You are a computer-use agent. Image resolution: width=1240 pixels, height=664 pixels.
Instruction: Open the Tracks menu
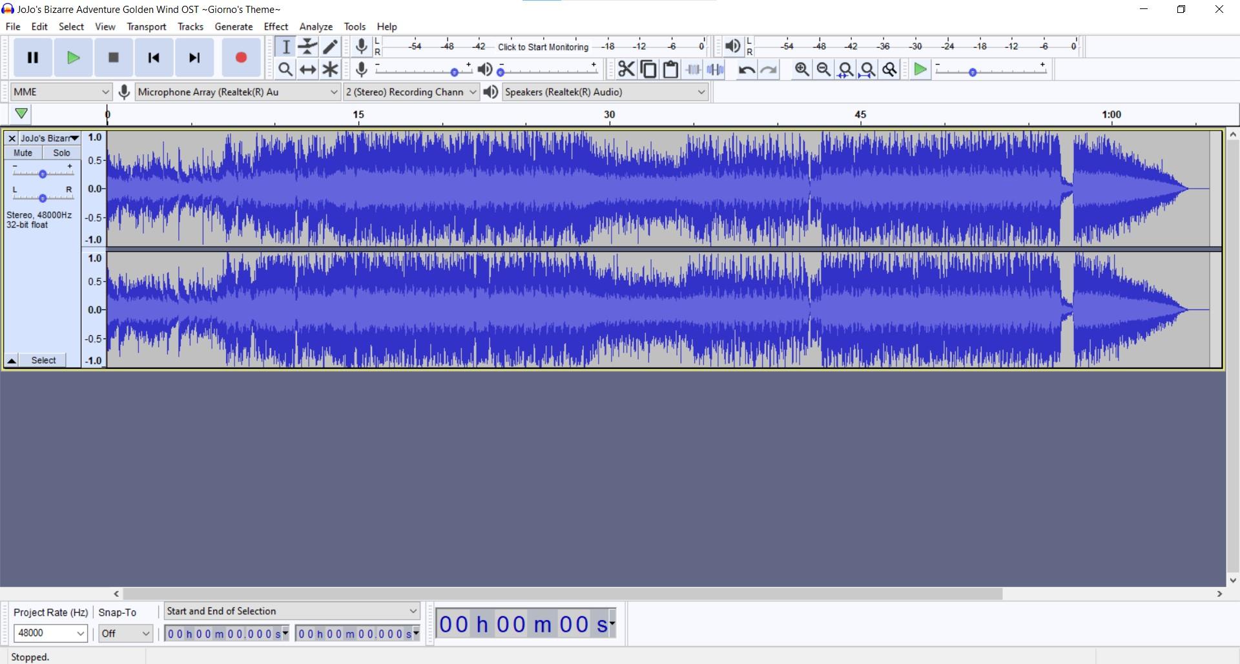pos(191,26)
